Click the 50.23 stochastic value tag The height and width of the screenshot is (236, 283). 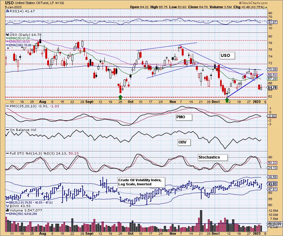tap(272, 163)
